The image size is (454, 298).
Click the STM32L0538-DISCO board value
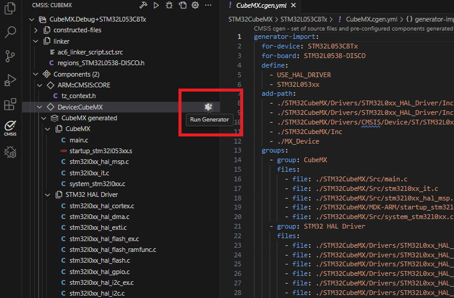(x=334, y=56)
